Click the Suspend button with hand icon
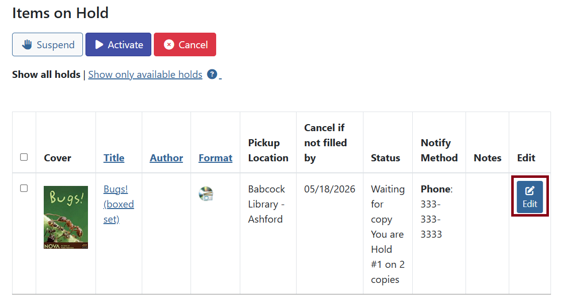The image size is (564, 303). 47,45
